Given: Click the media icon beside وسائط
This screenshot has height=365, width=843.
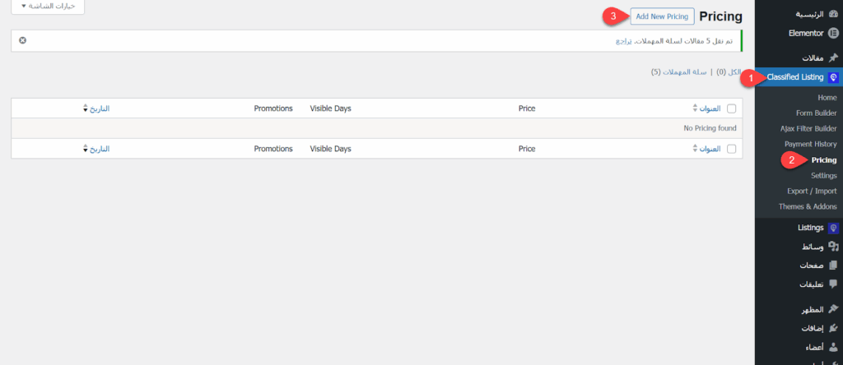Looking at the screenshot, I should (x=833, y=247).
